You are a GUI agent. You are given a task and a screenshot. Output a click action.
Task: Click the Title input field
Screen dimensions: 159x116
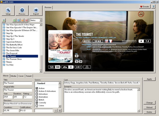coord(18,83)
